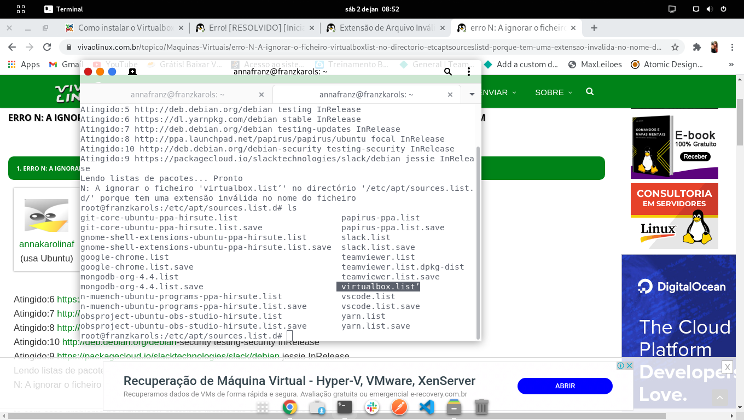744x420 pixels.
Task: Open the power menu in the top bar
Action: 724,9
